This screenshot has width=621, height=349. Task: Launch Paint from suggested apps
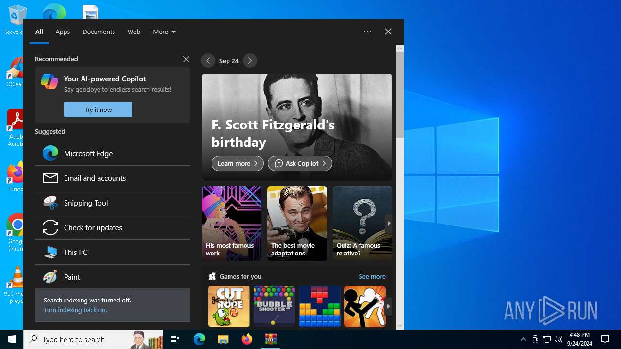tap(113, 277)
